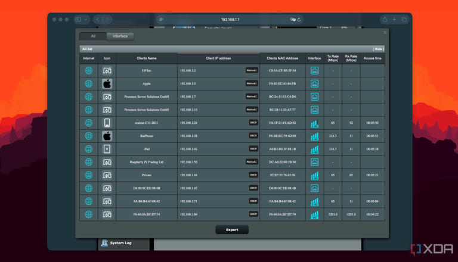Click the tablet icon in the iPad row
The image size is (458, 262).
[x=107, y=149]
